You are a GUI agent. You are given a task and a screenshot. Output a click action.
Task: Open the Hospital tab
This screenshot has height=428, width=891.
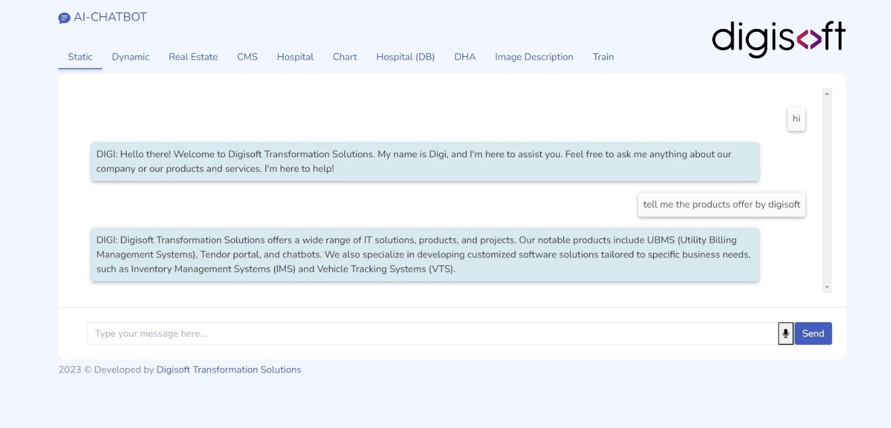(x=295, y=57)
